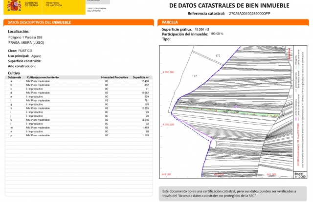Select the 41 surface value of subparcela c

[x=147, y=89]
